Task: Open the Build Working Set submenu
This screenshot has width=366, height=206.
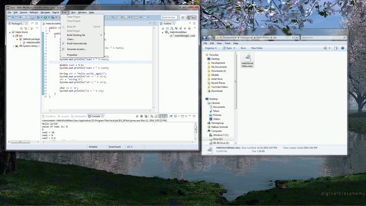Action: pyautogui.click(x=82, y=35)
